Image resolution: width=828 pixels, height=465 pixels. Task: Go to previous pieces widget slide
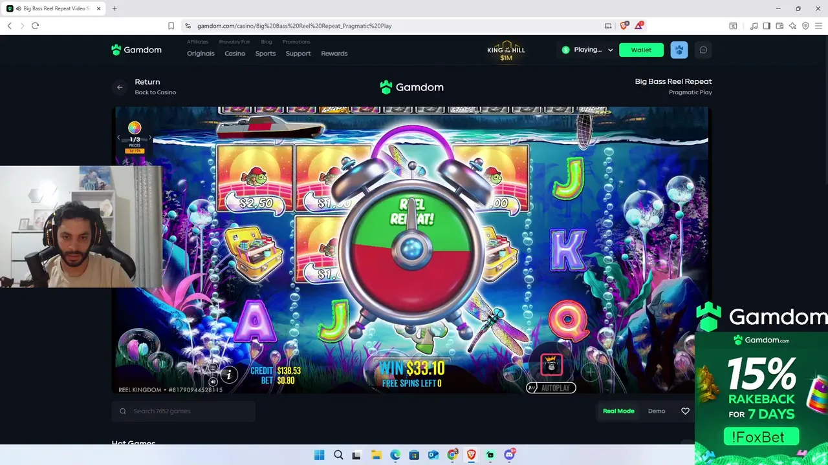pos(118,138)
